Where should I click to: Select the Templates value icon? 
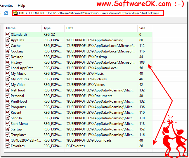[8, 135]
